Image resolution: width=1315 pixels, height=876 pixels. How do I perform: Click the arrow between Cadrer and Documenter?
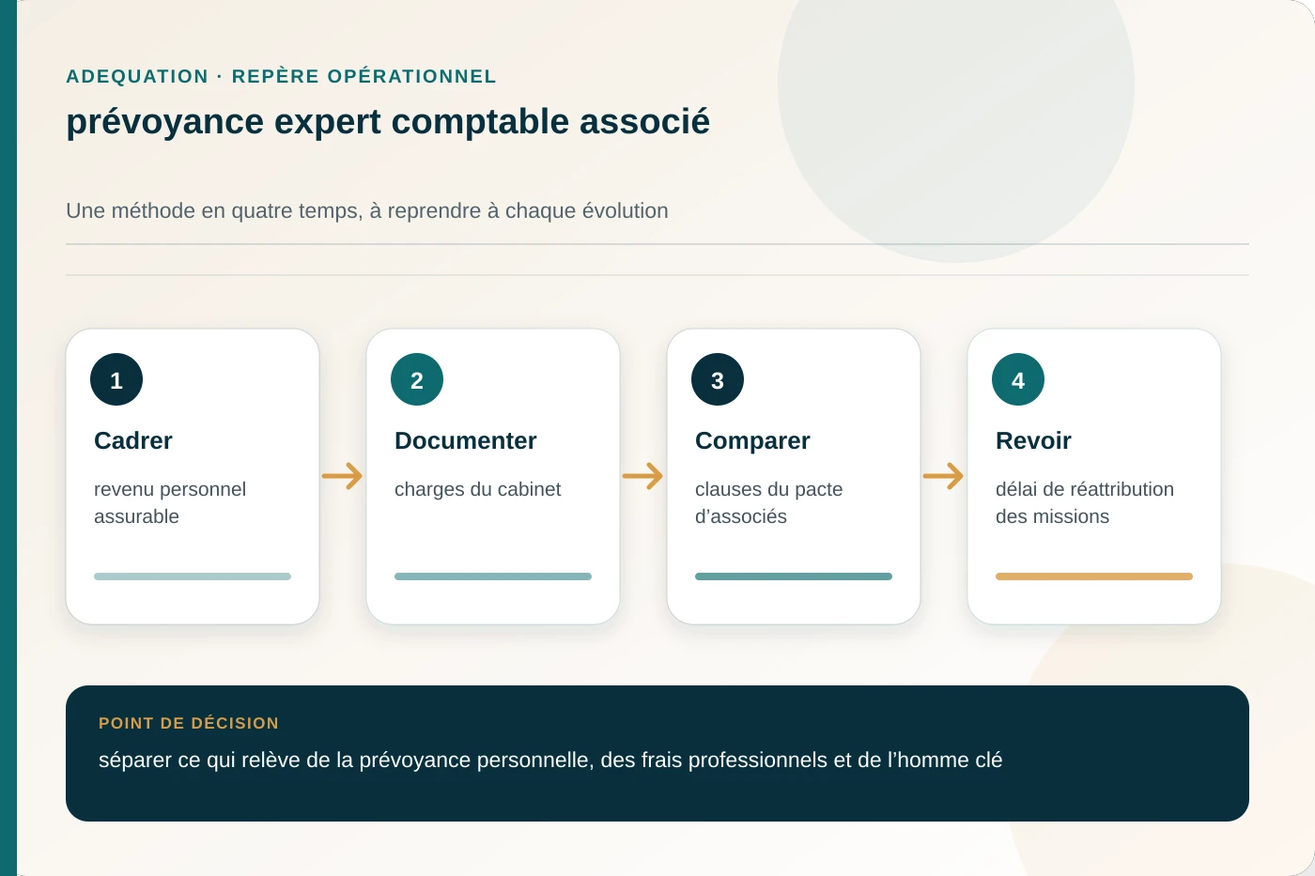[343, 476]
